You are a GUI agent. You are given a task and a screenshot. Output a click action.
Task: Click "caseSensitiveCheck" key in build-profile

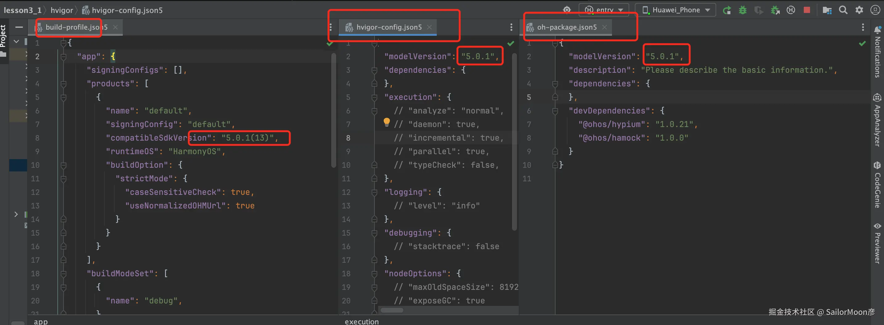[x=173, y=192]
